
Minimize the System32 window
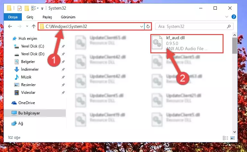(x=201, y=8)
